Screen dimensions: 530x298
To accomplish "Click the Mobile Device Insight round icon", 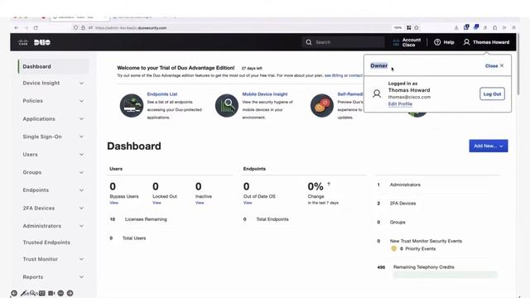I will point(227,105).
